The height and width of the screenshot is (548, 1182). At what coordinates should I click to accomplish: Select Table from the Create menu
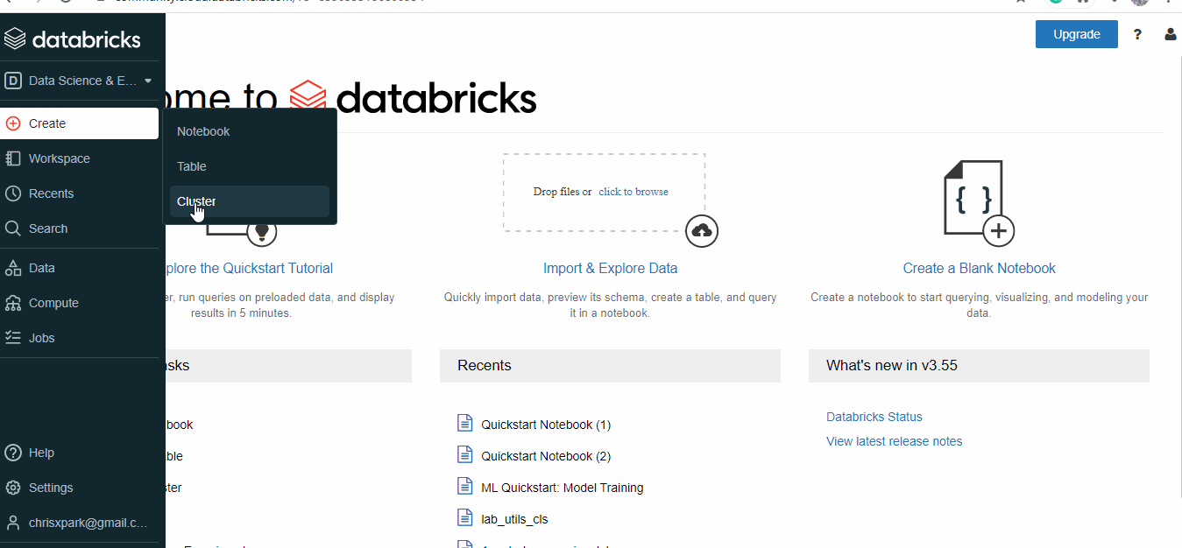192,166
